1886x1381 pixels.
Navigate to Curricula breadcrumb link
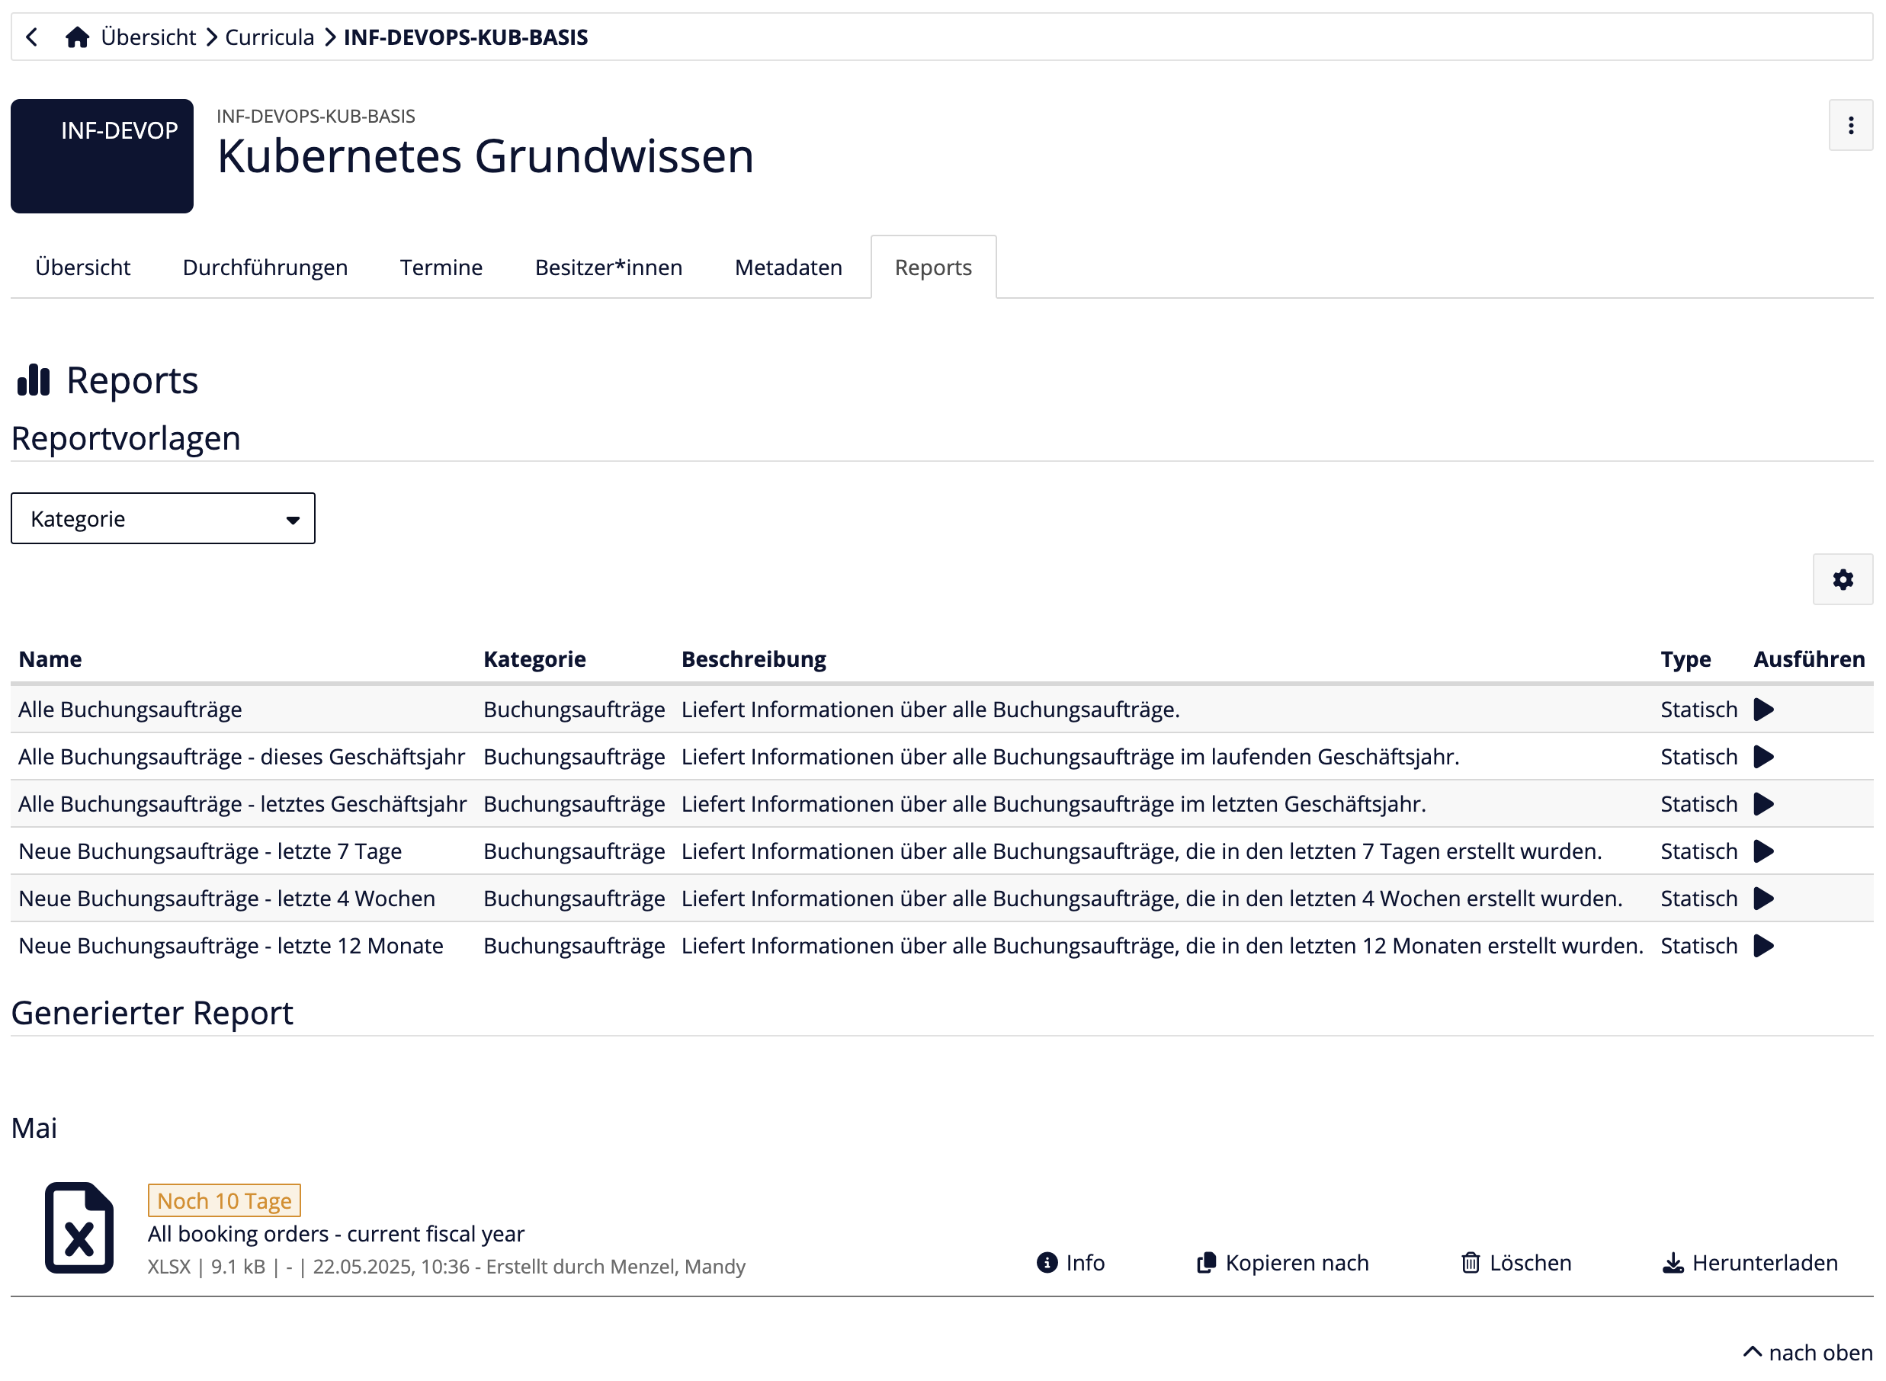tap(269, 37)
